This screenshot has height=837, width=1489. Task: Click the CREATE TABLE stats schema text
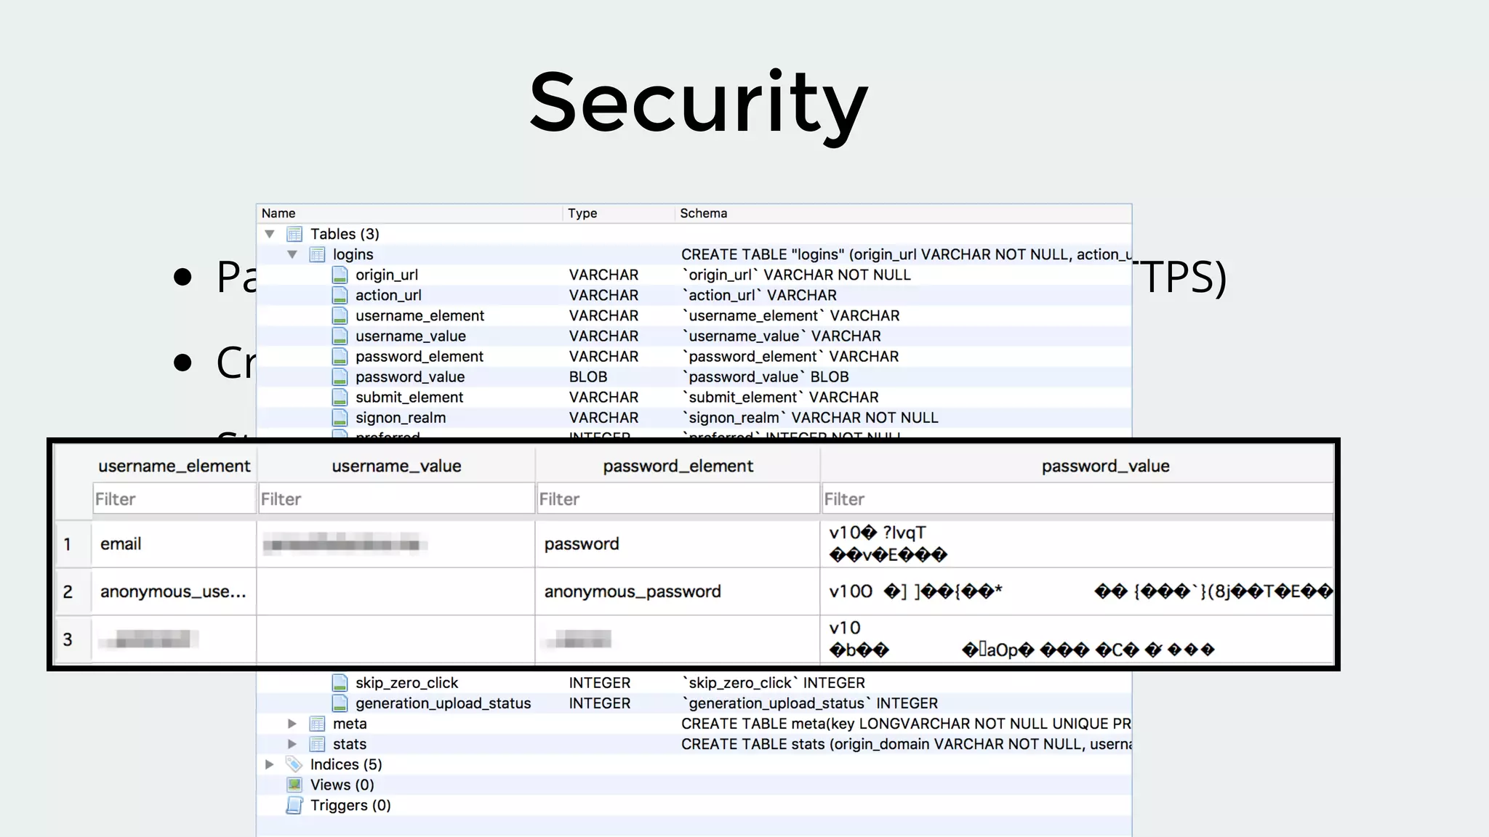[x=906, y=744]
